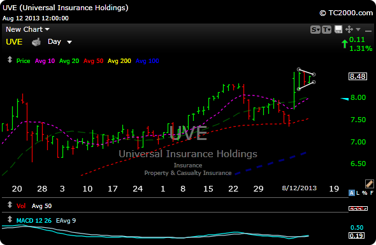Select the L logarithmic scale toggle

[x=358, y=193]
